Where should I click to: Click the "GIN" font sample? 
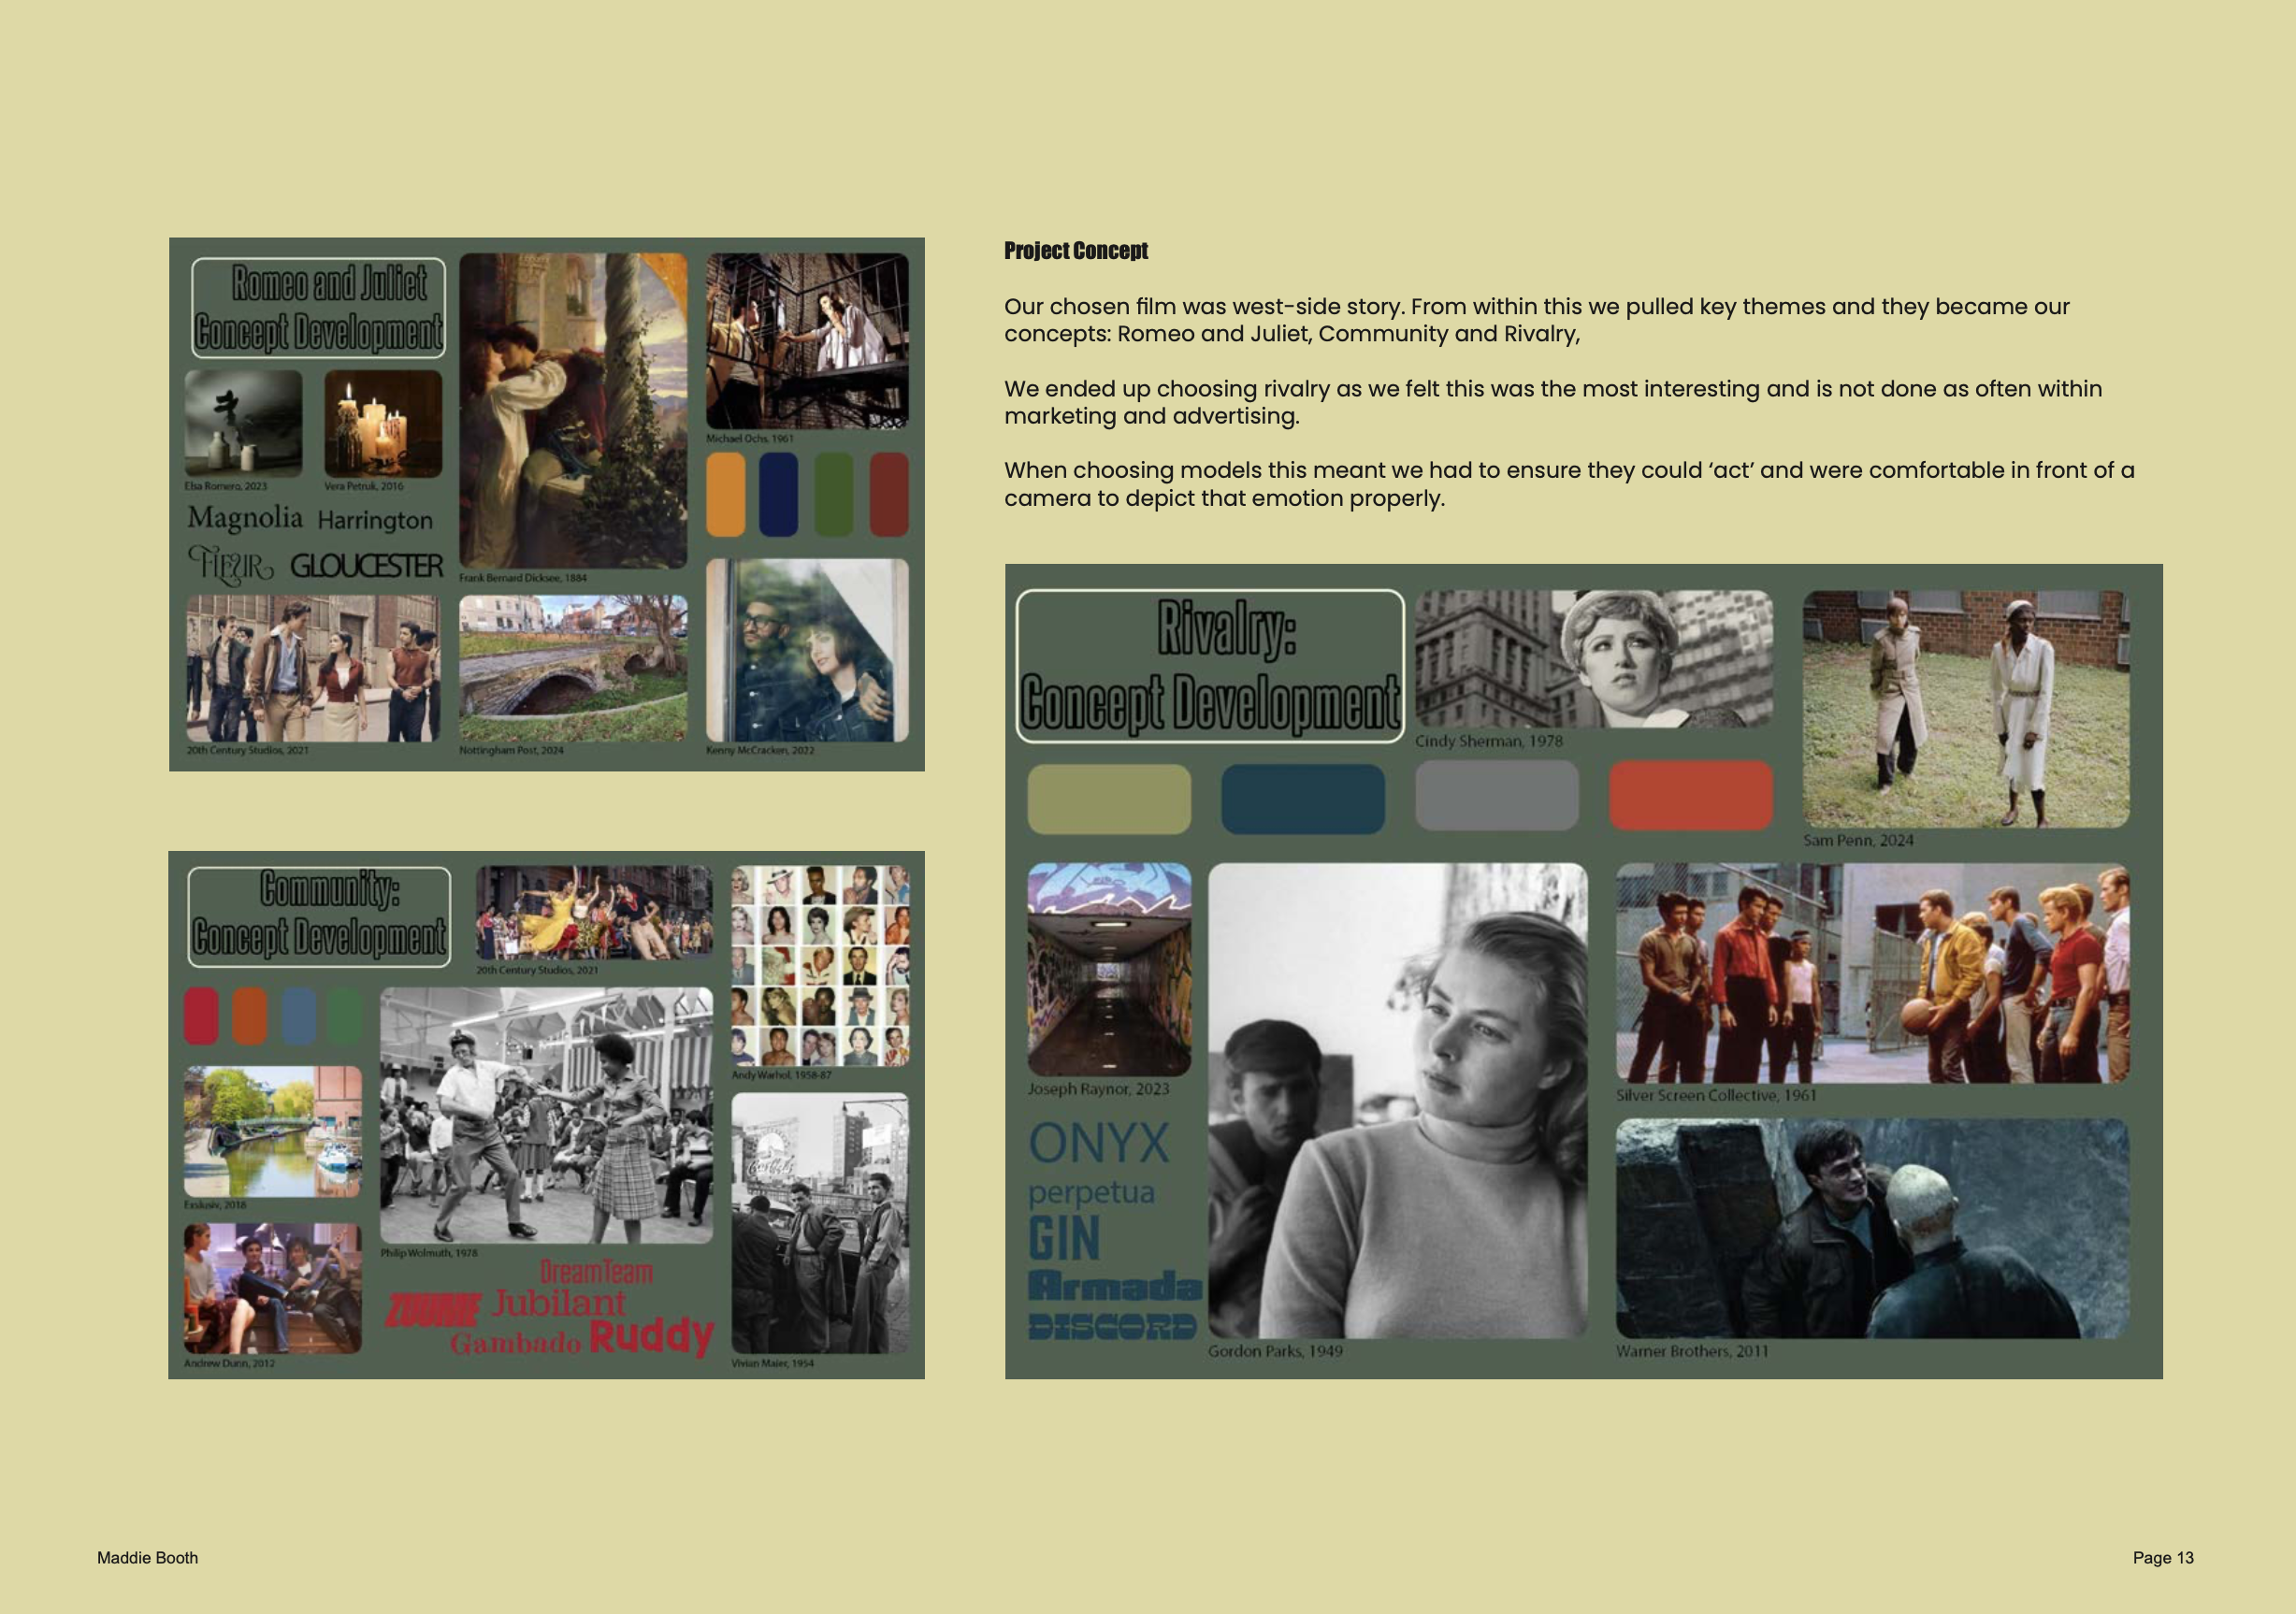pos(1064,1238)
